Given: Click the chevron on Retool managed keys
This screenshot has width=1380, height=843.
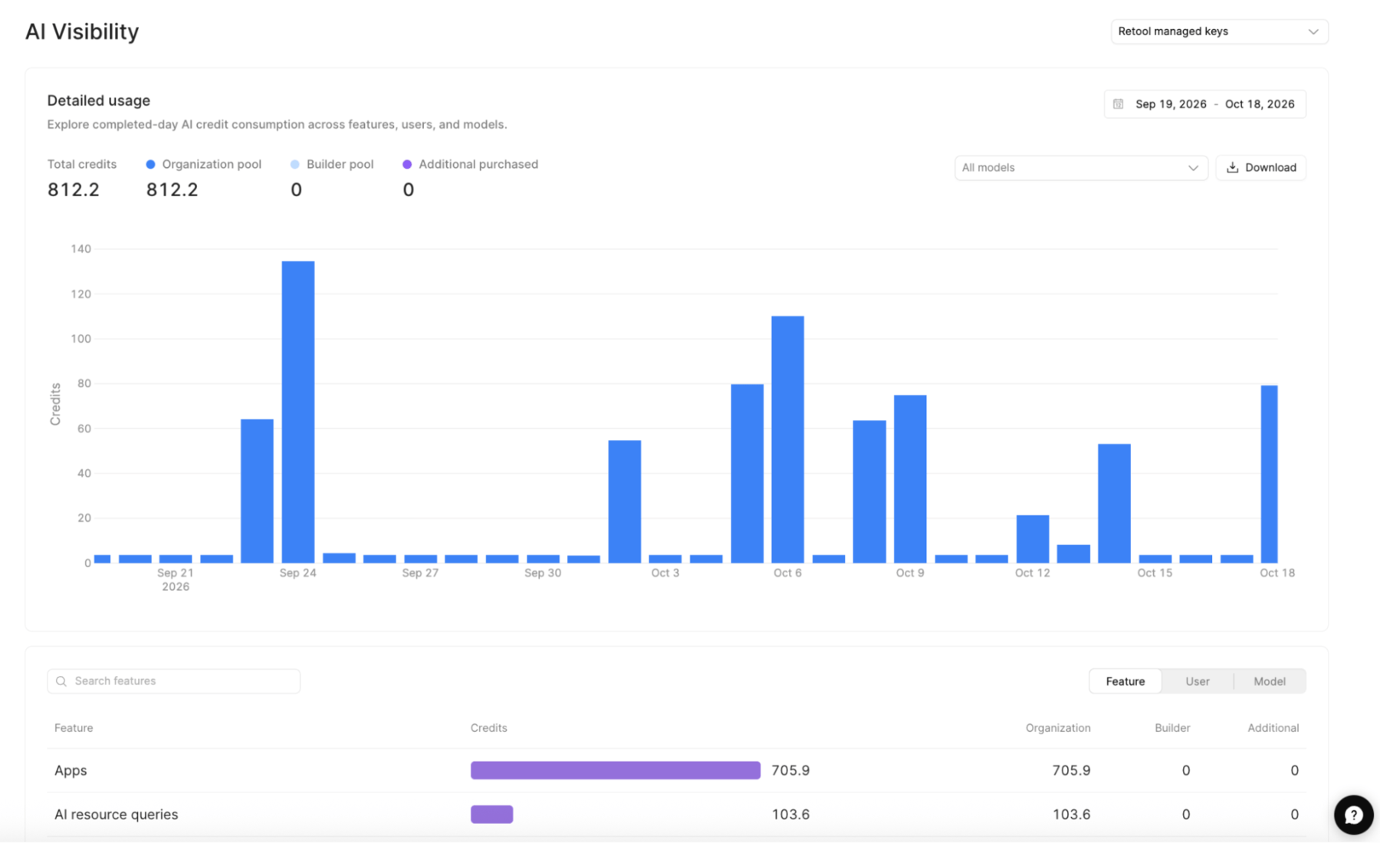Looking at the screenshot, I should 1313,31.
